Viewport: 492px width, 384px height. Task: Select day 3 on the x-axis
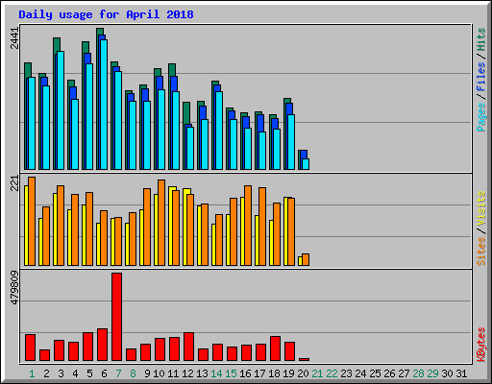[x=61, y=373]
